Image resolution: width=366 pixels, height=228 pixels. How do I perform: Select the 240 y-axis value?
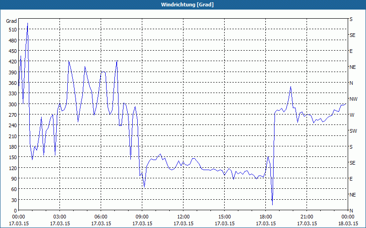coord(13,125)
